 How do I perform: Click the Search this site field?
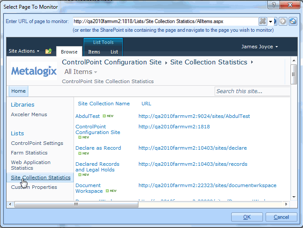click(252, 91)
